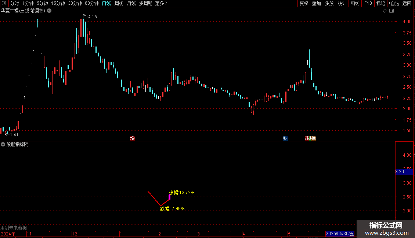Click the 涨幅:13.72% label
415x238 pixels.
181,193
